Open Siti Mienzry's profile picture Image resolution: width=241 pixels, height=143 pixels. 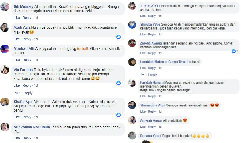pos(5,7)
